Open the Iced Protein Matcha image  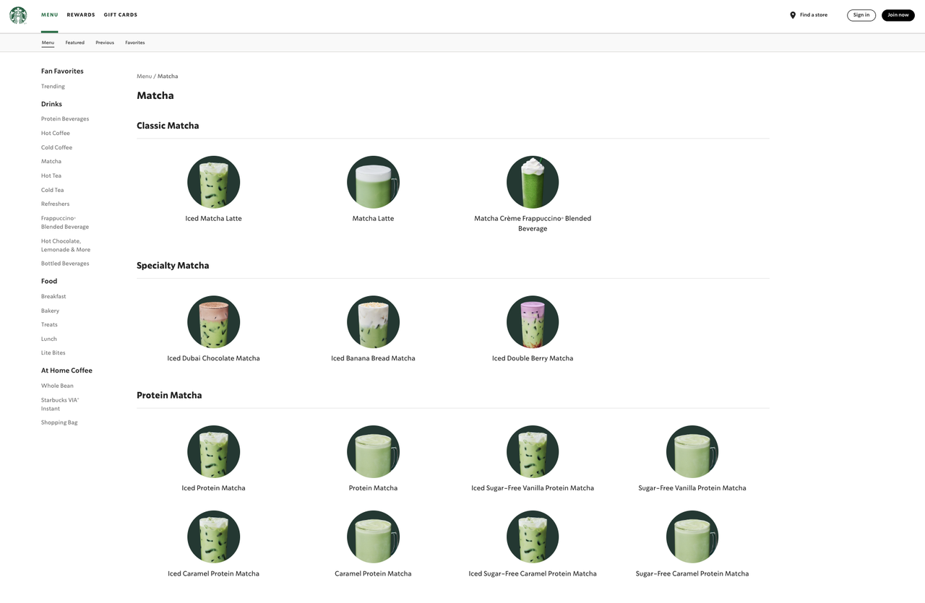(x=214, y=452)
